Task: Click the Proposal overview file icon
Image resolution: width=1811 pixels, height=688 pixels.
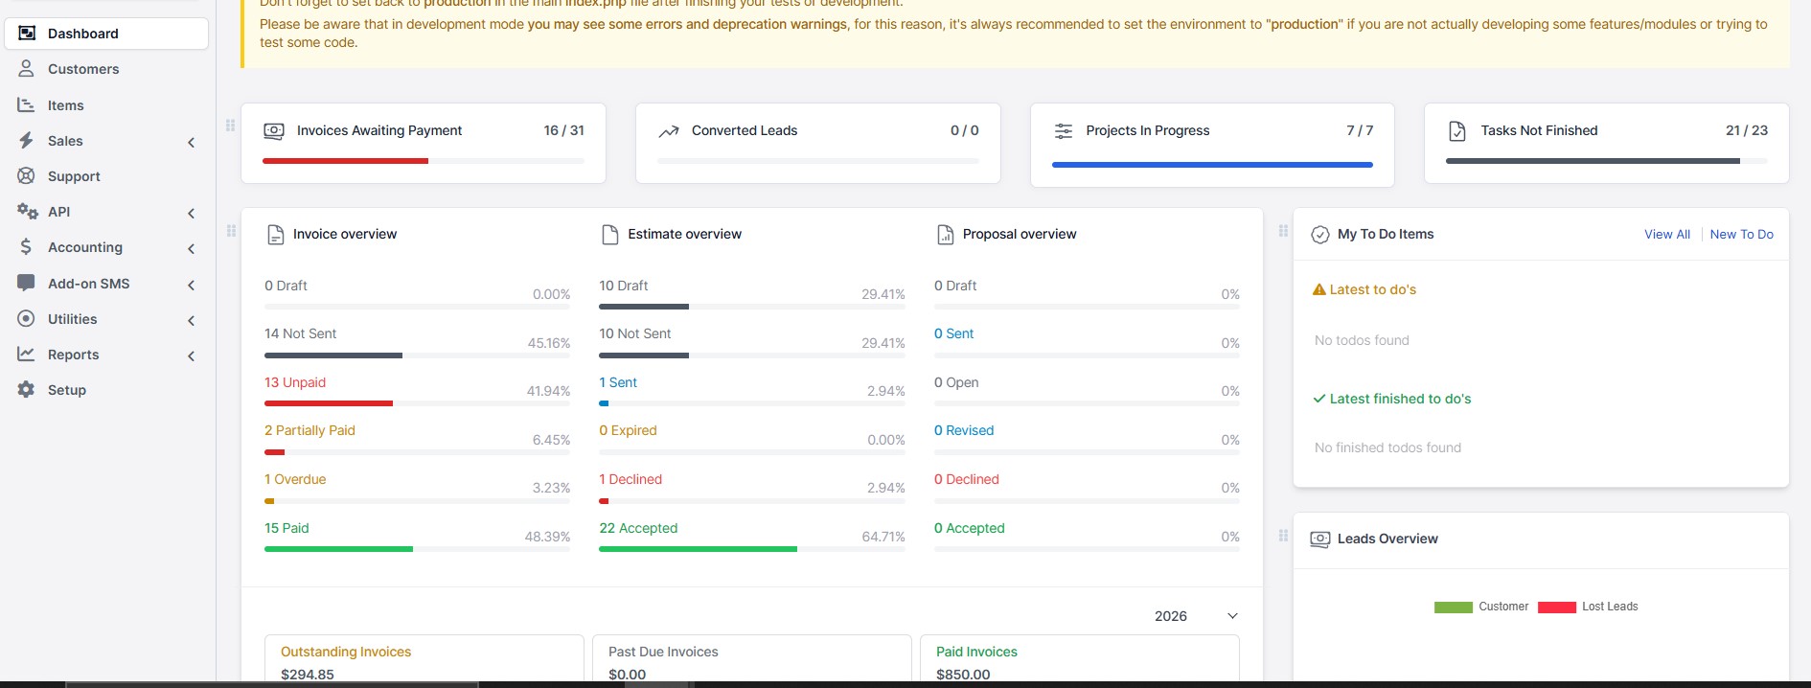Action: coord(945,234)
